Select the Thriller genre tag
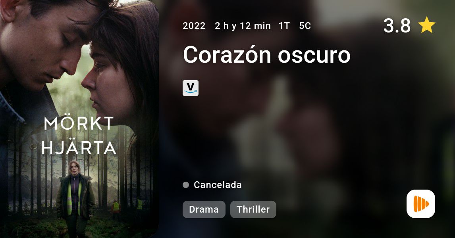The height and width of the screenshot is (238, 455). (x=253, y=209)
